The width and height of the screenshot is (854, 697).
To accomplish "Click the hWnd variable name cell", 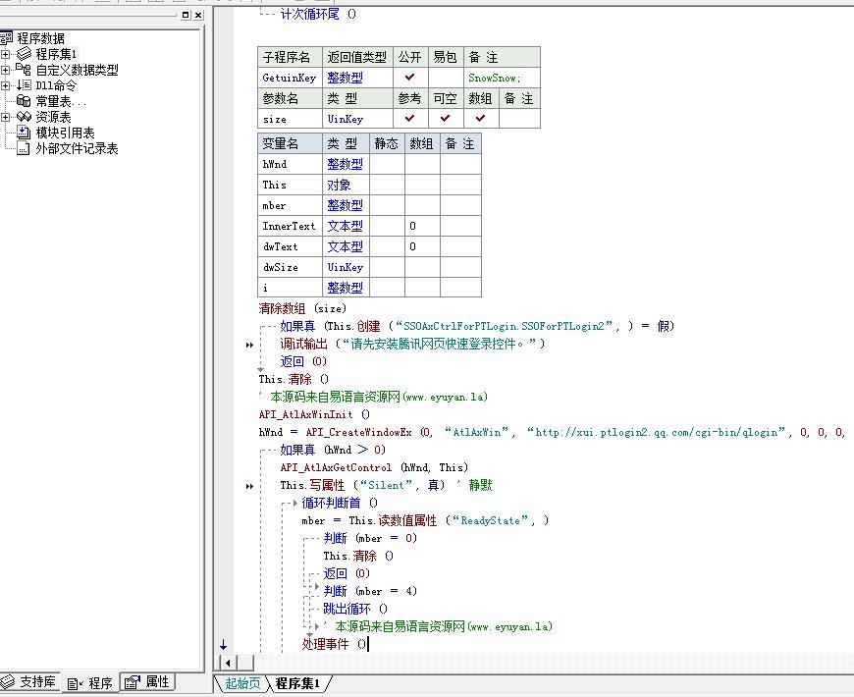I will tap(291, 164).
